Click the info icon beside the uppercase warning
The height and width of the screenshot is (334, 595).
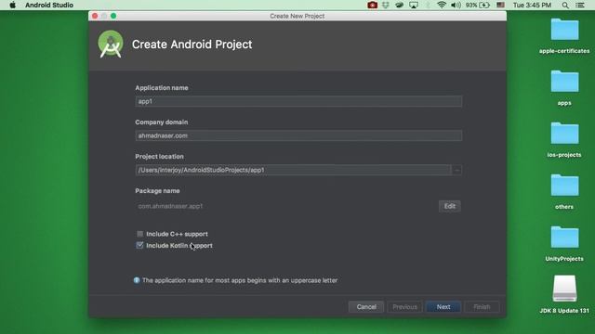[x=137, y=280]
